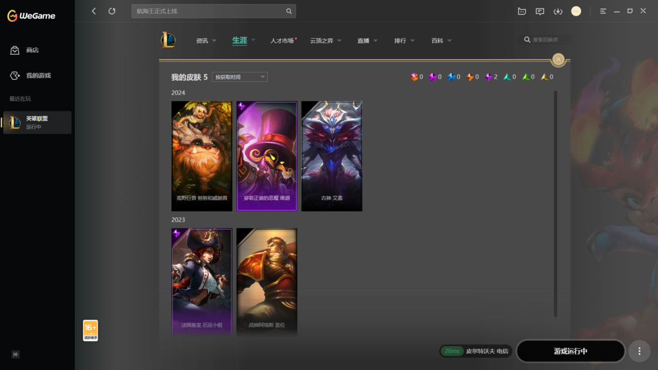Expand the 生涯 dropdown arrow
This screenshot has height=370, width=658.
[x=253, y=40]
